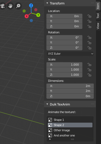Click Shape 1 image icon
Screen dimensions: 101x144
50,120
